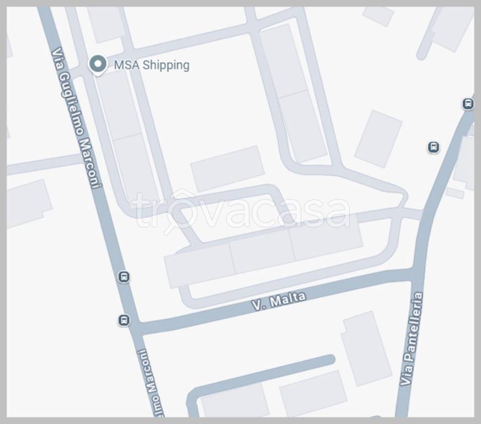The width and height of the screenshot is (481, 424).
Task: Click the V. Malta and Via Guglielmo Marconi intersection
Action: pyautogui.click(x=136, y=328)
